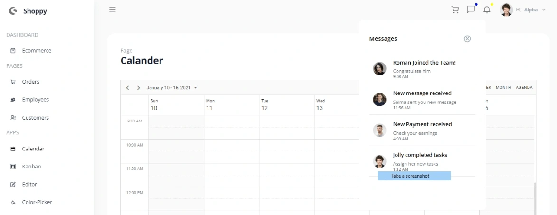Click avatar beside Jolly completed tasks
The image size is (557, 215).
pyautogui.click(x=379, y=161)
